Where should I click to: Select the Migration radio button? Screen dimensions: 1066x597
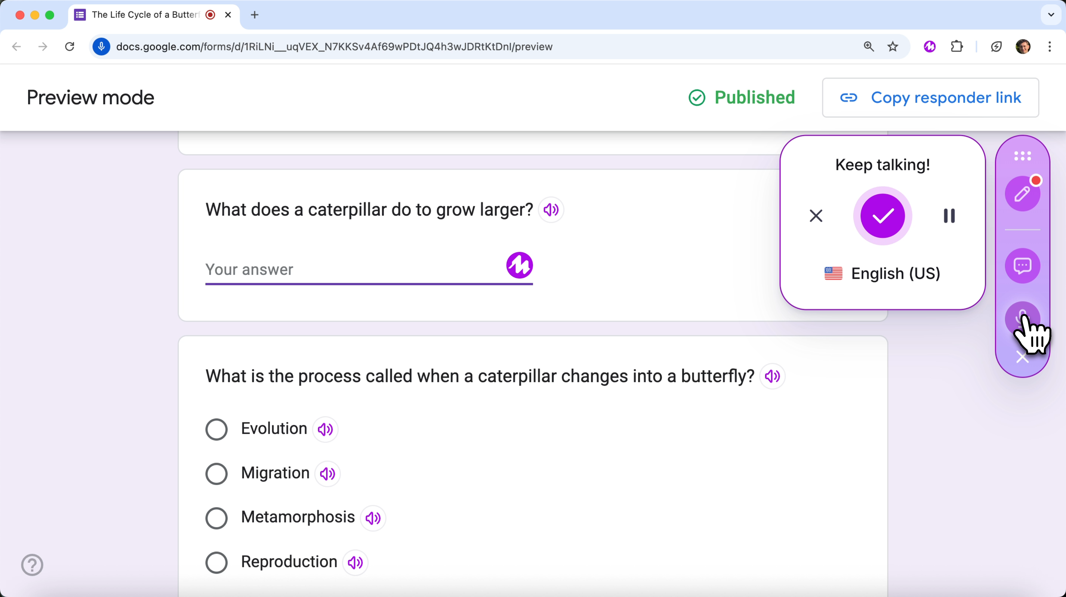click(217, 474)
